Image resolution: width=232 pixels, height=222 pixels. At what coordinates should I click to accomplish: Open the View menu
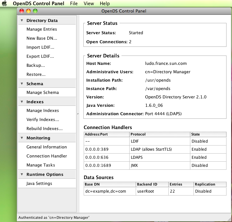coord(89,4)
